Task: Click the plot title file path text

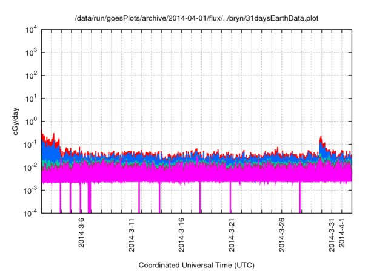Action: coord(196,19)
